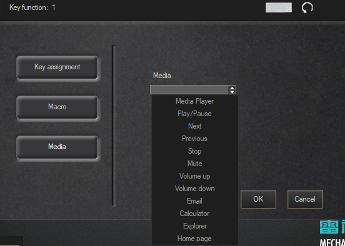Choose Play/Pause from the list
This screenshot has width=345, height=246.
click(x=195, y=114)
